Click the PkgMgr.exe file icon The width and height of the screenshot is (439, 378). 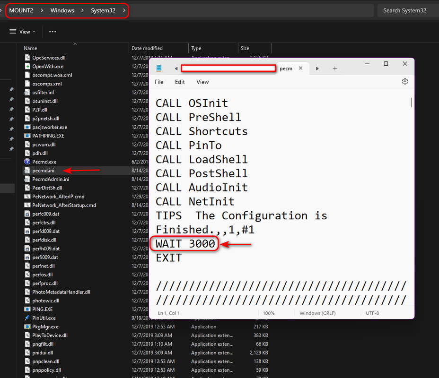[x=27, y=326]
